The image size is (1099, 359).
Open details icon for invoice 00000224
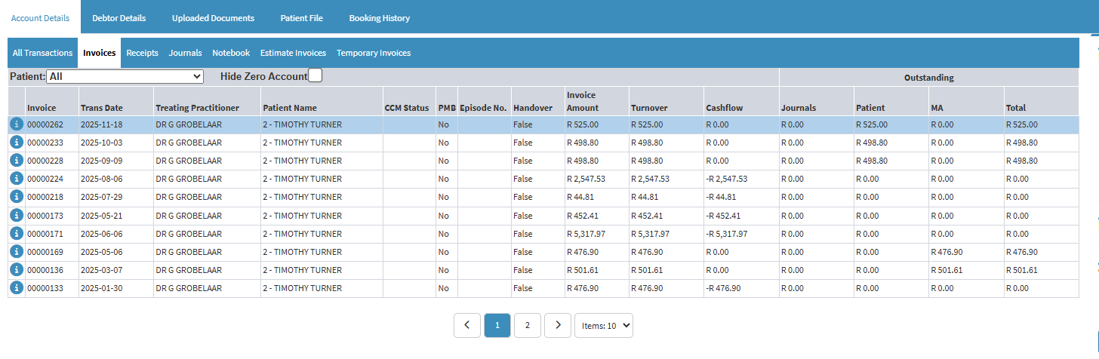pos(17,179)
